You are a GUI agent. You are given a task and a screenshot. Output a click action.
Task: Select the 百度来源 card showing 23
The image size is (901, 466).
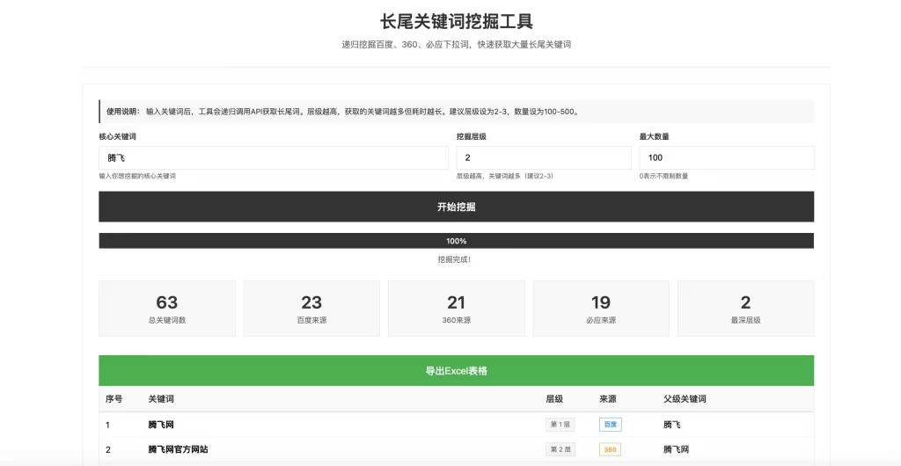[311, 309]
